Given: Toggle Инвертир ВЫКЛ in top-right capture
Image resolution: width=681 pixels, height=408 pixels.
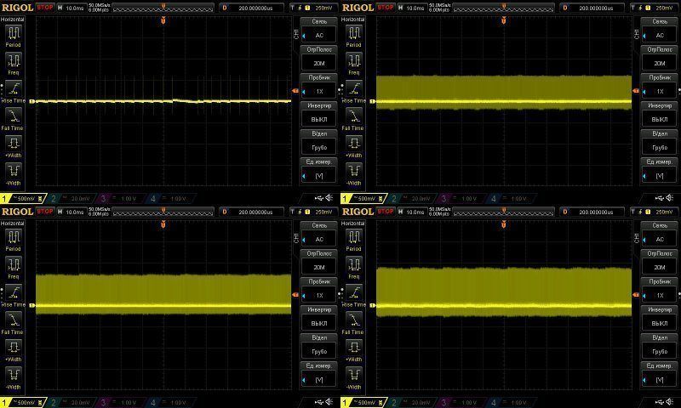Looking at the screenshot, I should [659, 115].
